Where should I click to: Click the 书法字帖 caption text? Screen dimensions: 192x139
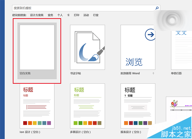pos(76,73)
